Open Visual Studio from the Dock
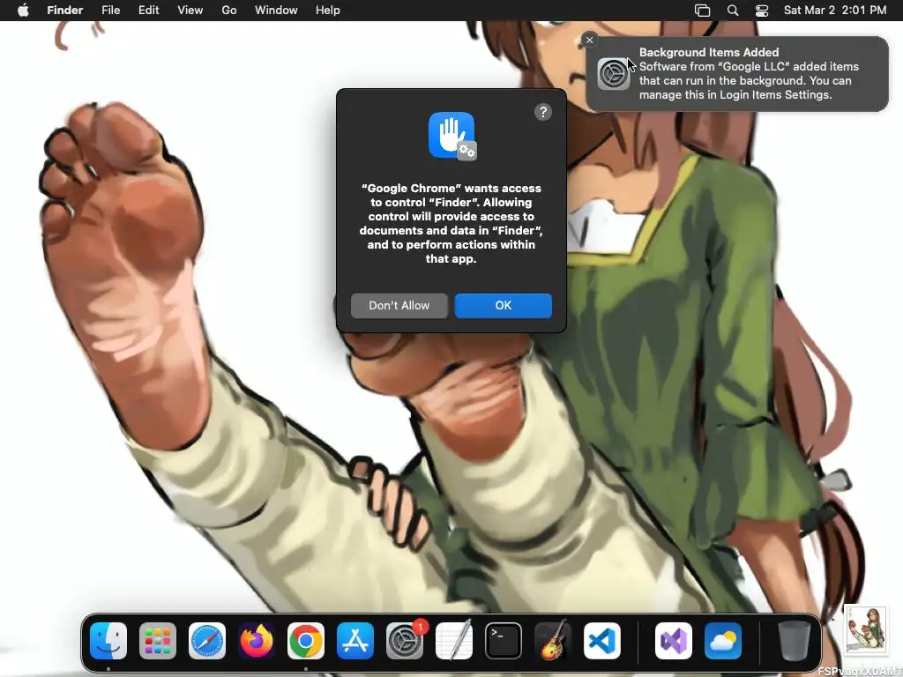Image resolution: width=903 pixels, height=677 pixels. [674, 641]
